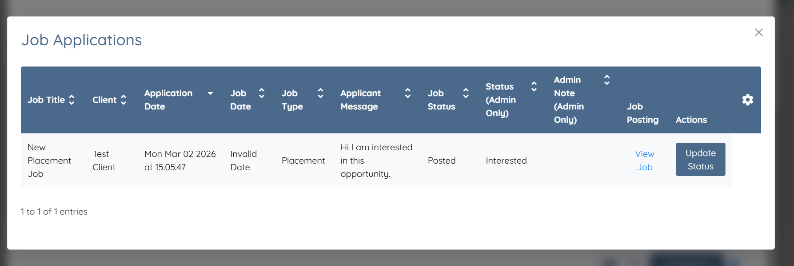Screen dimensions: 794x266
Task: Sort table by Client column arrows
Action: [124, 100]
